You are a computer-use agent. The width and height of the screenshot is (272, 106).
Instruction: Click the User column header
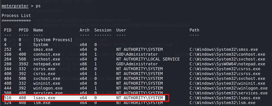click(x=121, y=30)
